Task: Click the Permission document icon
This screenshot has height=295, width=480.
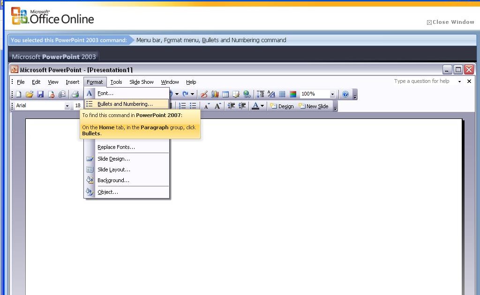Action: (x=51, y=94)
